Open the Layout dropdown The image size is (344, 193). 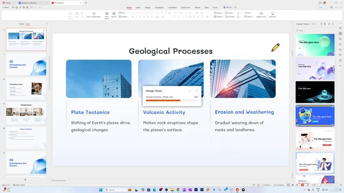[x=114, y=15]
